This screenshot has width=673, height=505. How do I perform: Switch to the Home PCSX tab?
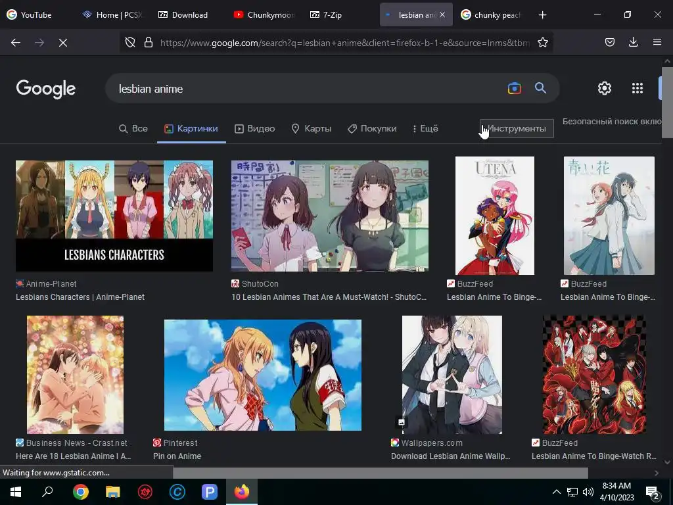coord(113,15)
